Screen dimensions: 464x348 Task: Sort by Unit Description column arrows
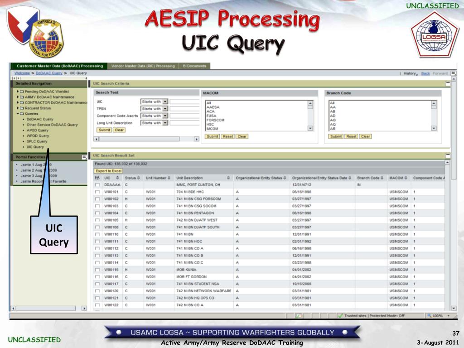tap(228, 178)
